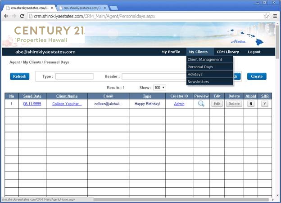Viewport: 281px width, 203px height.
Task: Click the browser forward arrow
Action: click(x=14, y=16)
